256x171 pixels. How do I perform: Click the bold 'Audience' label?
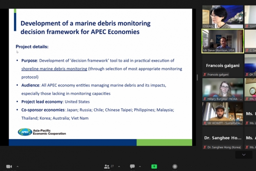(30, 85)
